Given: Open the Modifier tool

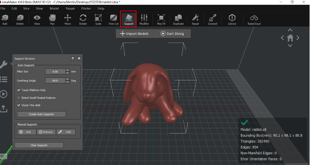Looking at the screenshot, I should (x=144, y=20).
